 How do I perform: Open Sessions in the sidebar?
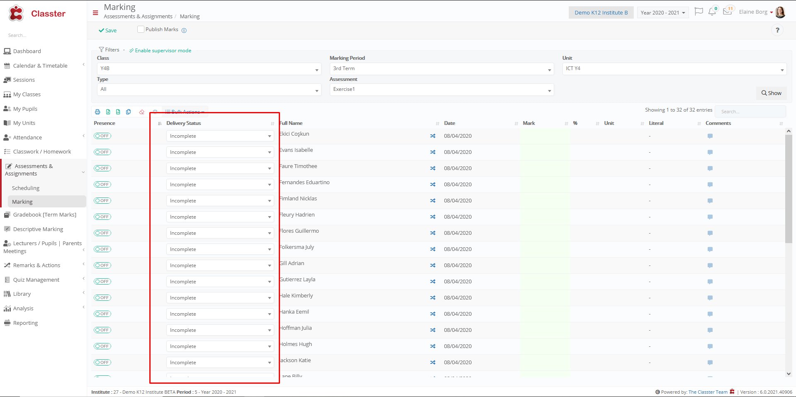tap(24, 80)
